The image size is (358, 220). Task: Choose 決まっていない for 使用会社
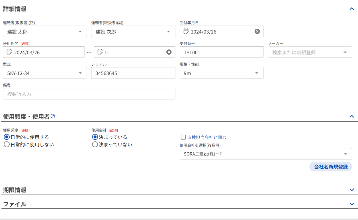point(95,144)
